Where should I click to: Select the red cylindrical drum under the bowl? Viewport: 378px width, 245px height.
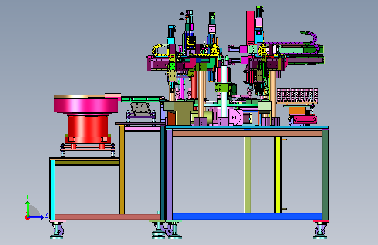pyautogui.click(x=88, y=126)
